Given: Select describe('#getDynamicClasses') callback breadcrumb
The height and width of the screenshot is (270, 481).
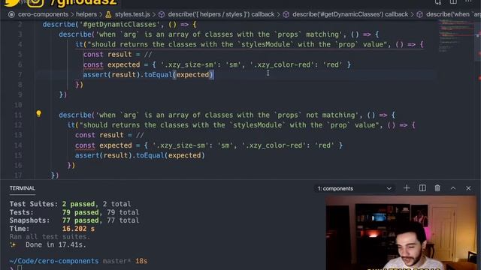Looking at the screenshot, I should (350, 14).
